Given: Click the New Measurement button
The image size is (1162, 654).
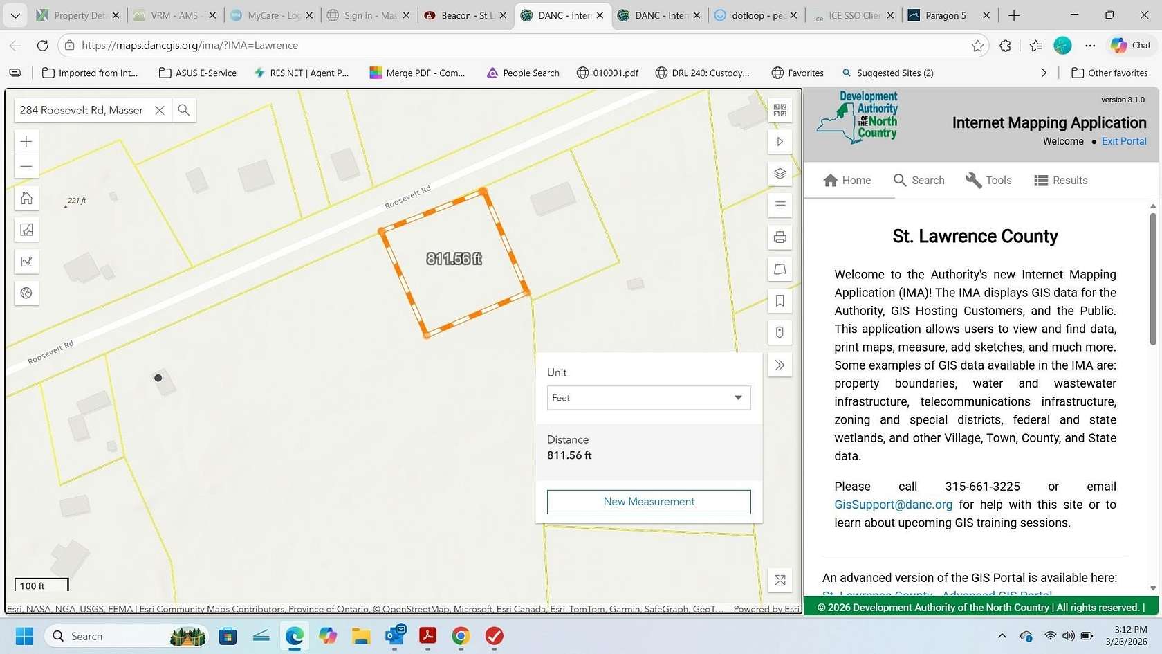Looking at the screenshot, I should pos(647,501).
